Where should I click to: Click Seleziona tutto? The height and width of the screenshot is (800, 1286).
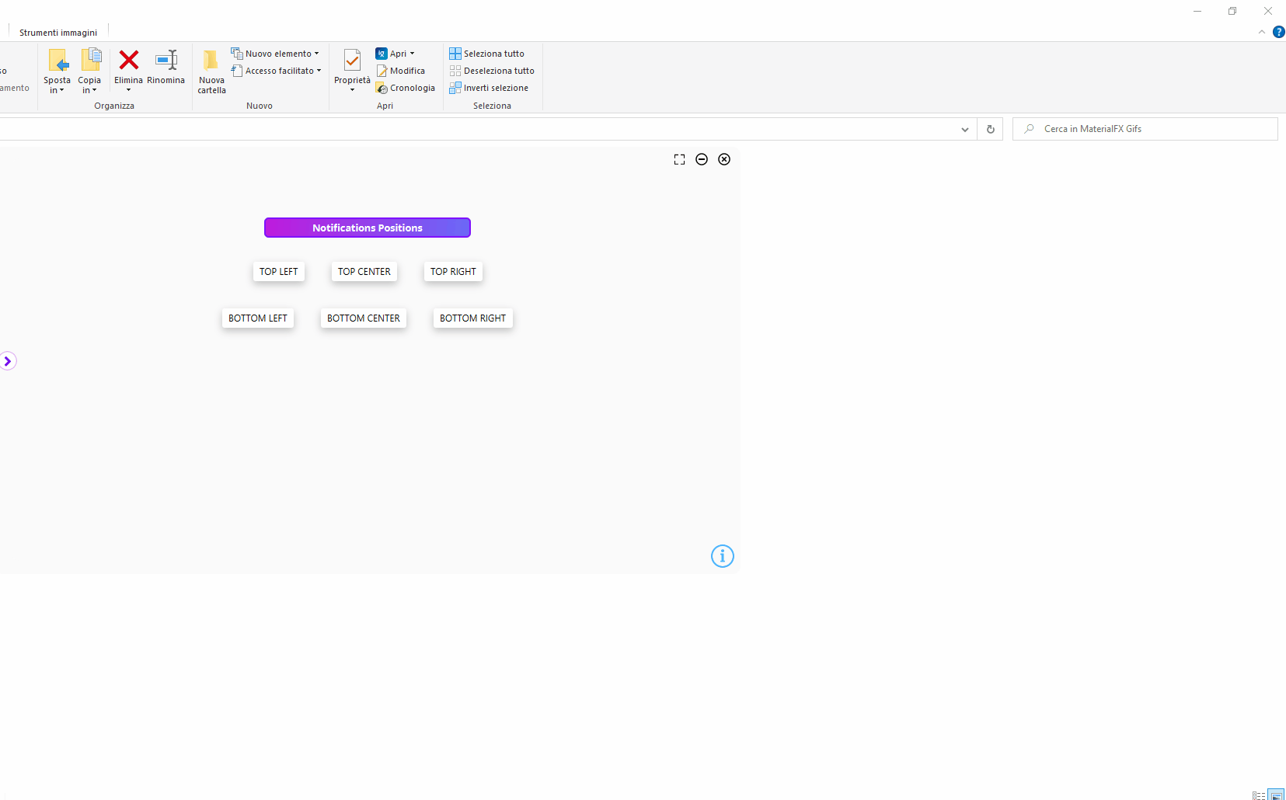[487, 54]
